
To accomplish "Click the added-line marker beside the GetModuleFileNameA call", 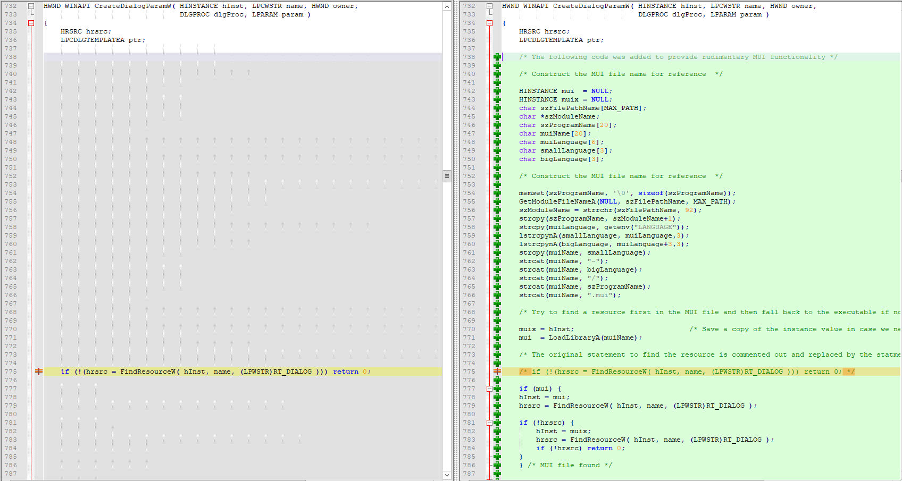I will [497, 201].
